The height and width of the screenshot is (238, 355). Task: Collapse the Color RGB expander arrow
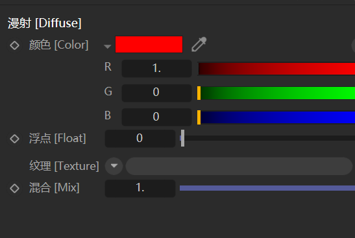[x=107, y=47]
